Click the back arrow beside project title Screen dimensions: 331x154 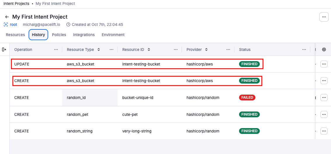(x=7, y=17)
